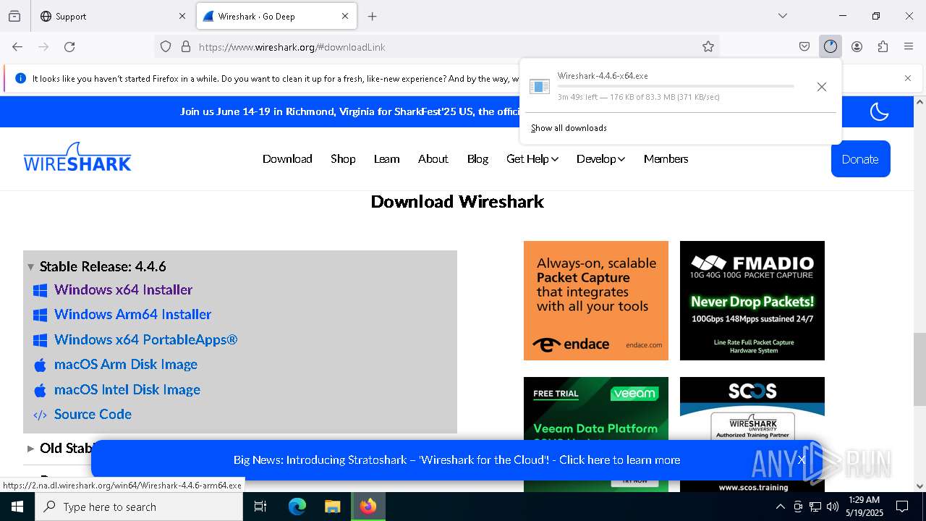
Task: Expand the Old Stable release section
Action: [x=31, y=449]
